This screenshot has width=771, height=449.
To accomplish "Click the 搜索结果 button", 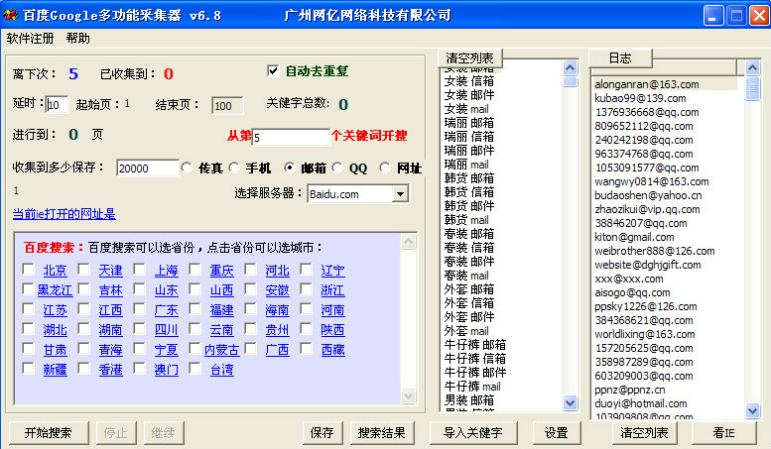I will tap(382, 433).
